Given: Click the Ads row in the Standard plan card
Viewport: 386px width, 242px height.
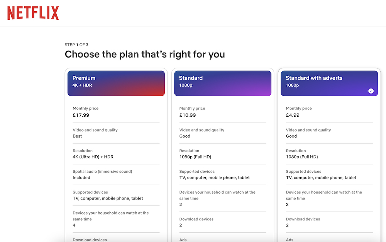Looking at the screenshot, I should point(183,240).
